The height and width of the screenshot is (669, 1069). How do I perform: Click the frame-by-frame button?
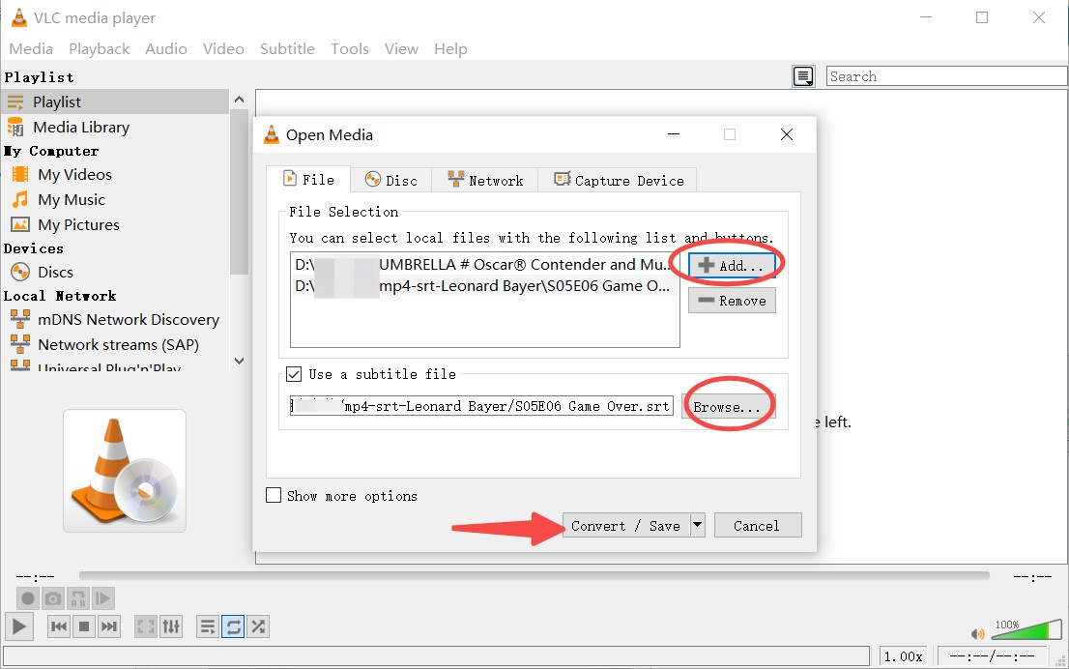103,598
